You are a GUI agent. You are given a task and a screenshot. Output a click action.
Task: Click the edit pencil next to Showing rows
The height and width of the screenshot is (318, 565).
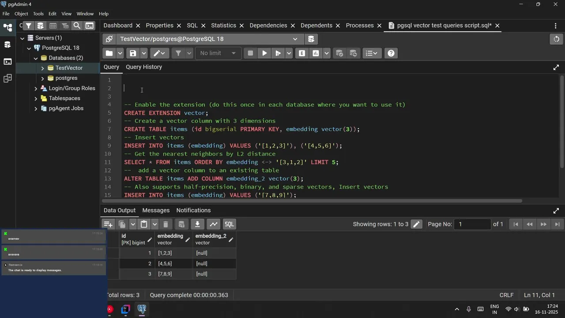[416, 224]
